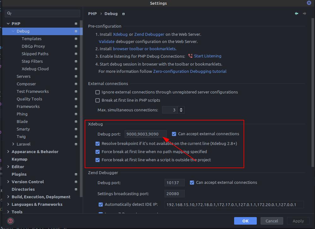Screen dimensions: 315x229
Task: Expand the Tools section
Action: [8, 212]
